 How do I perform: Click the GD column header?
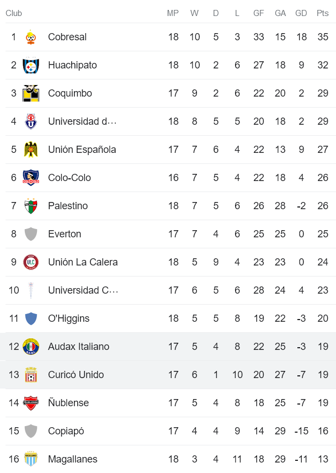coord(301,13)
